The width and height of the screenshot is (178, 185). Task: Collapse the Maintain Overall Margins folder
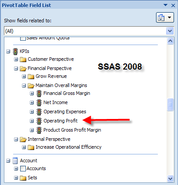(x=24, y=86)
